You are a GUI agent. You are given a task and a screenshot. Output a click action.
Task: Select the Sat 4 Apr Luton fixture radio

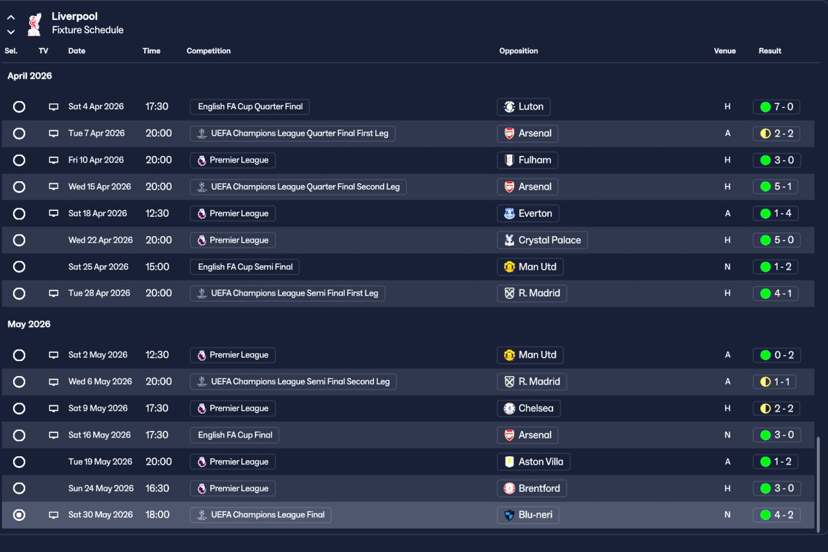[19, 107]
